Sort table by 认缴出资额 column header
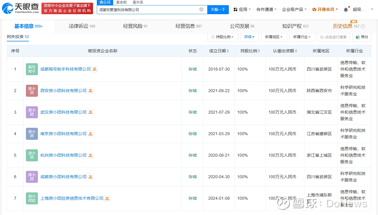The height and width of the screenshot is (215, 378). coord(285,51)
